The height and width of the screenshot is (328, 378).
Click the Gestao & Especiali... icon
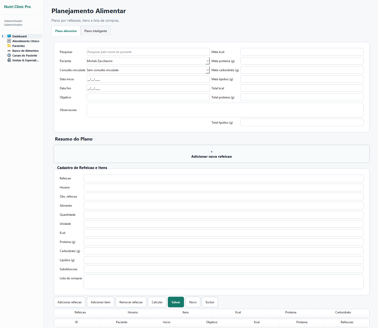[x=9, y=60]
